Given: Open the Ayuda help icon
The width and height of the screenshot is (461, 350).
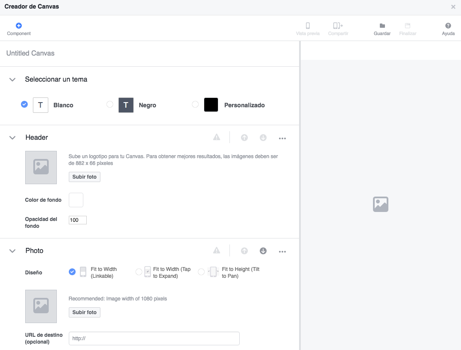Looking at the screenshot, I should click(448, 26).
